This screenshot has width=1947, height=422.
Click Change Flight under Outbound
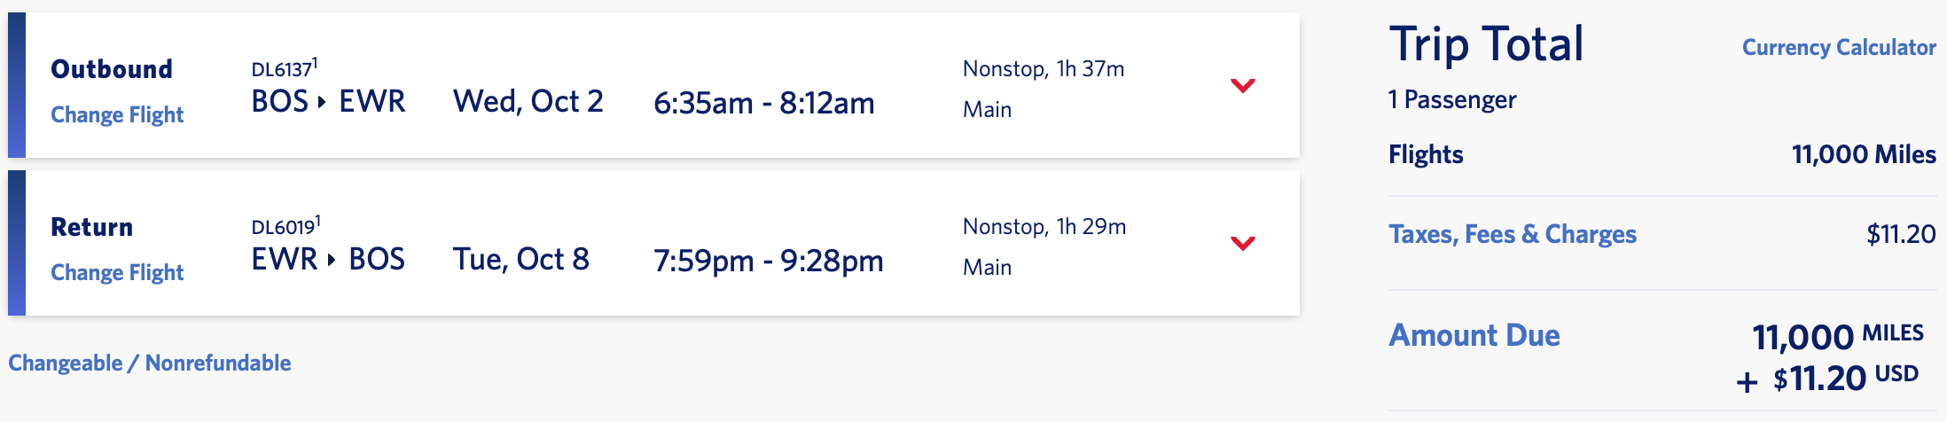(x=117, y=115)
